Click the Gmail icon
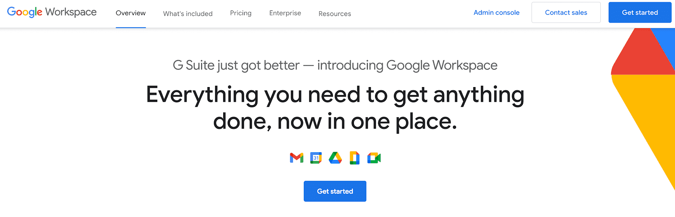675x217 pixels. click(x=297, y=158)
